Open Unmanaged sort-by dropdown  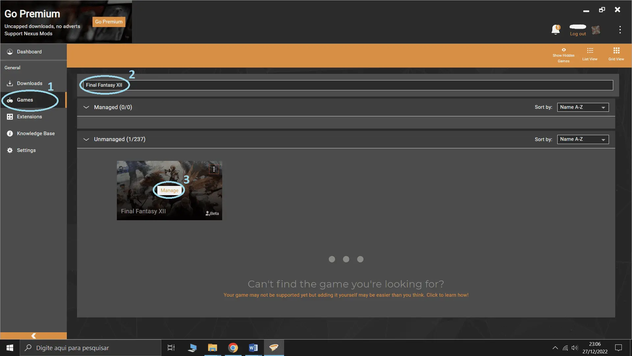pyautogui.click(x=583, y=139)
